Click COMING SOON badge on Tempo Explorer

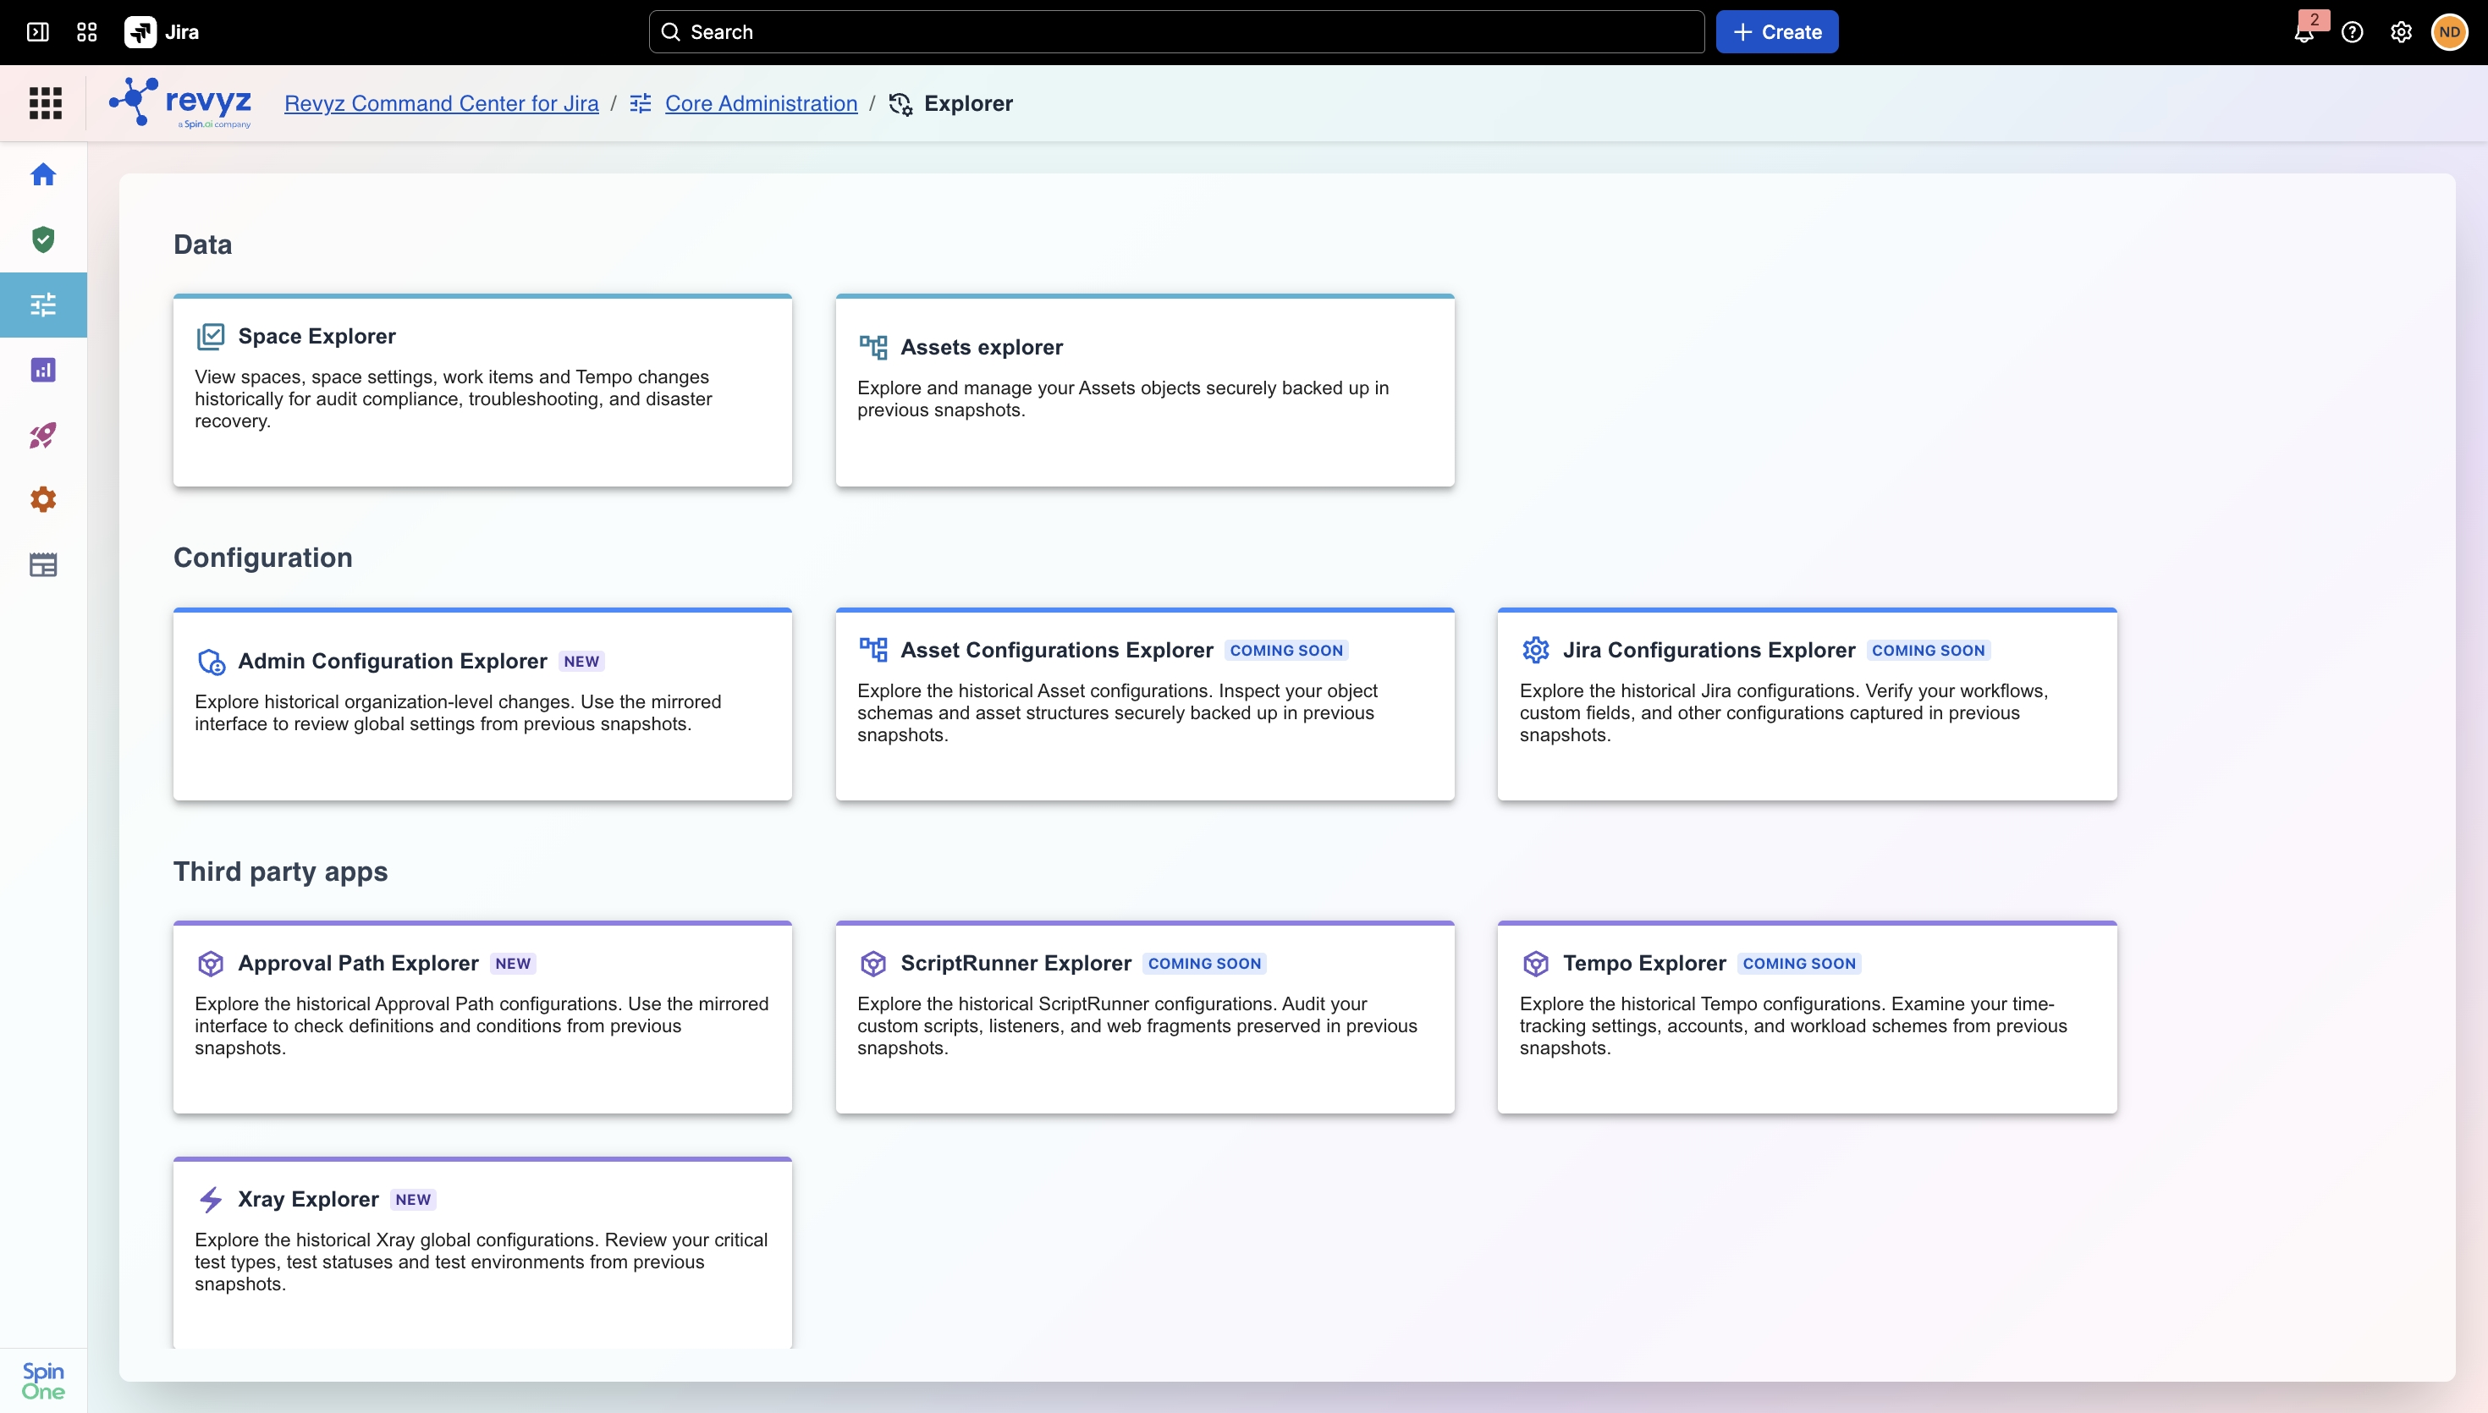coord(1800,964)
